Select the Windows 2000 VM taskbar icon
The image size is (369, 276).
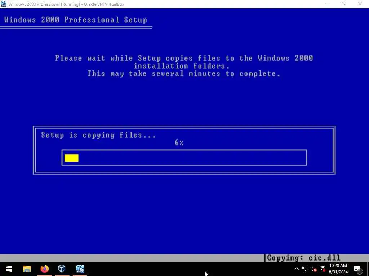click(80, 269)
